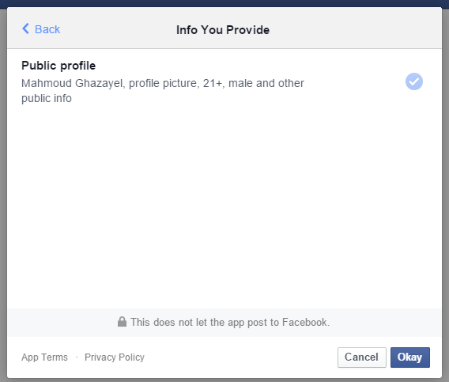Image resolution: width=449 pixels, height=382 pixels.
Task: Click the empty gray header area right of the title
Action: (355, 28)
